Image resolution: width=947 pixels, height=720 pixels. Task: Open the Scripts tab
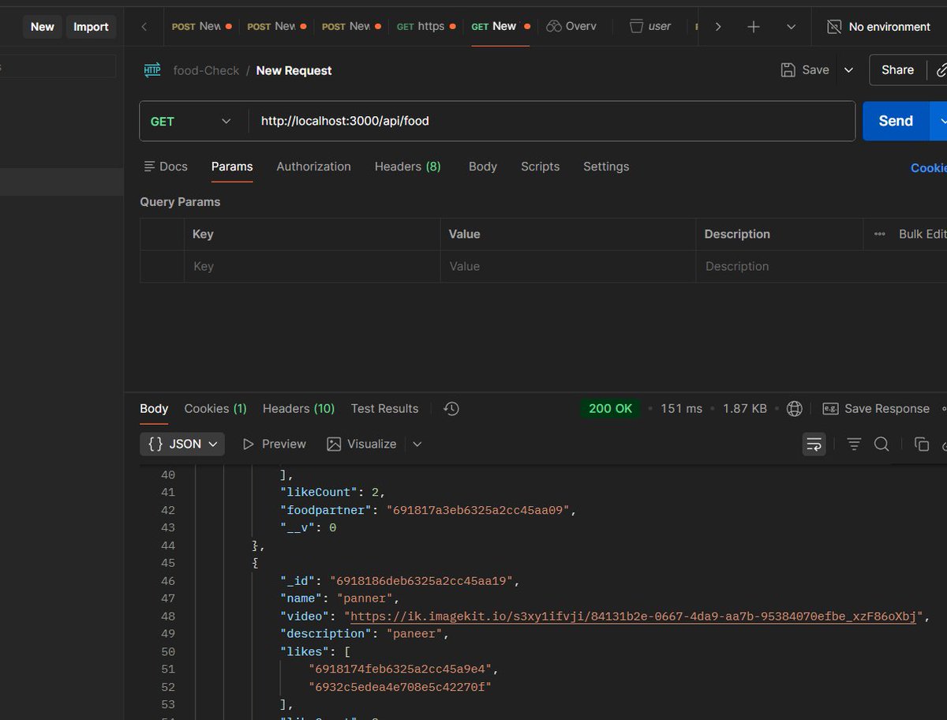click(540, 167)
